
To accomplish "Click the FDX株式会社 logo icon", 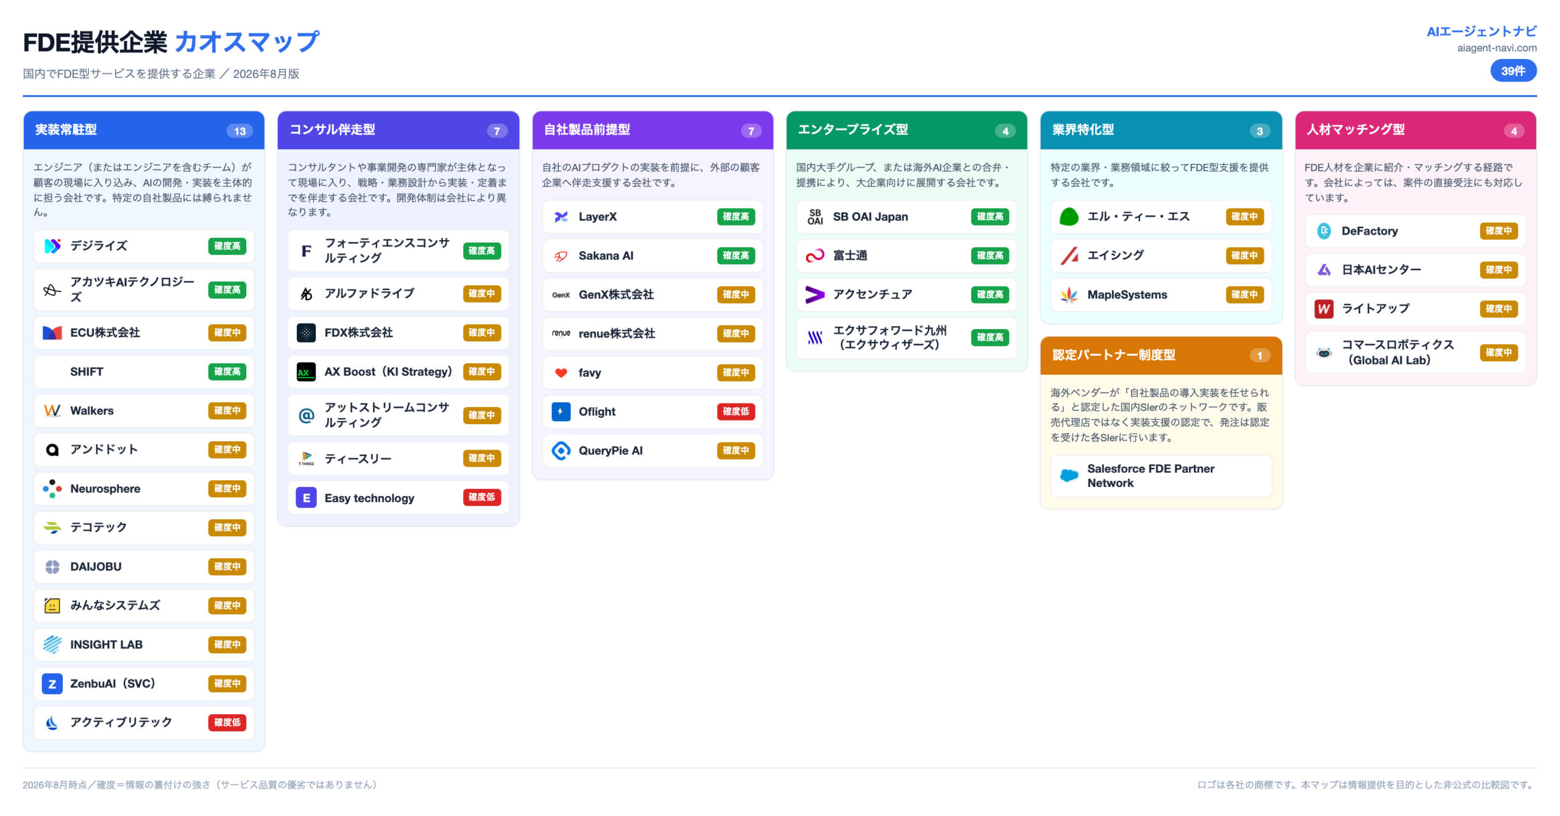I will [307, 333].
